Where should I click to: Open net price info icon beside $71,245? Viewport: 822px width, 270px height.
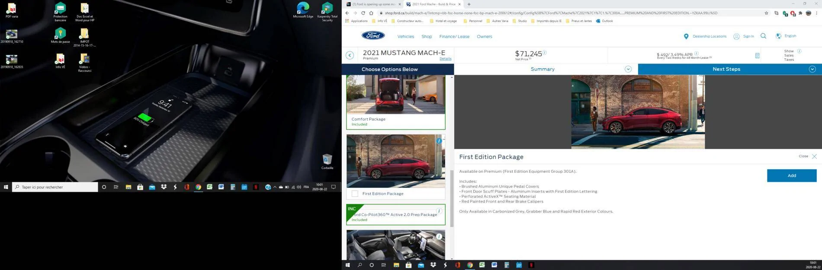[544, 52]
